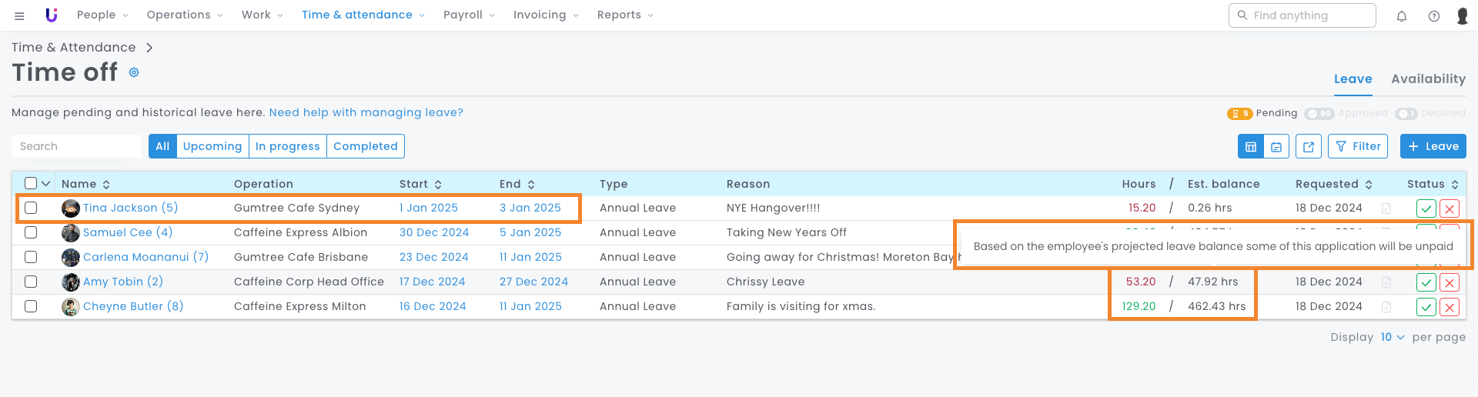Tick the checkbox for Samuel Cee
Viewport: 1478px width, 397px height.
pos(31,232)
